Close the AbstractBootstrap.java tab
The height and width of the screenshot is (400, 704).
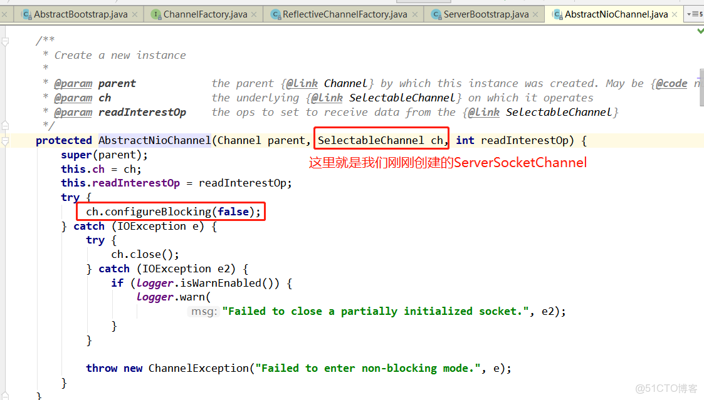coord(135,15)
